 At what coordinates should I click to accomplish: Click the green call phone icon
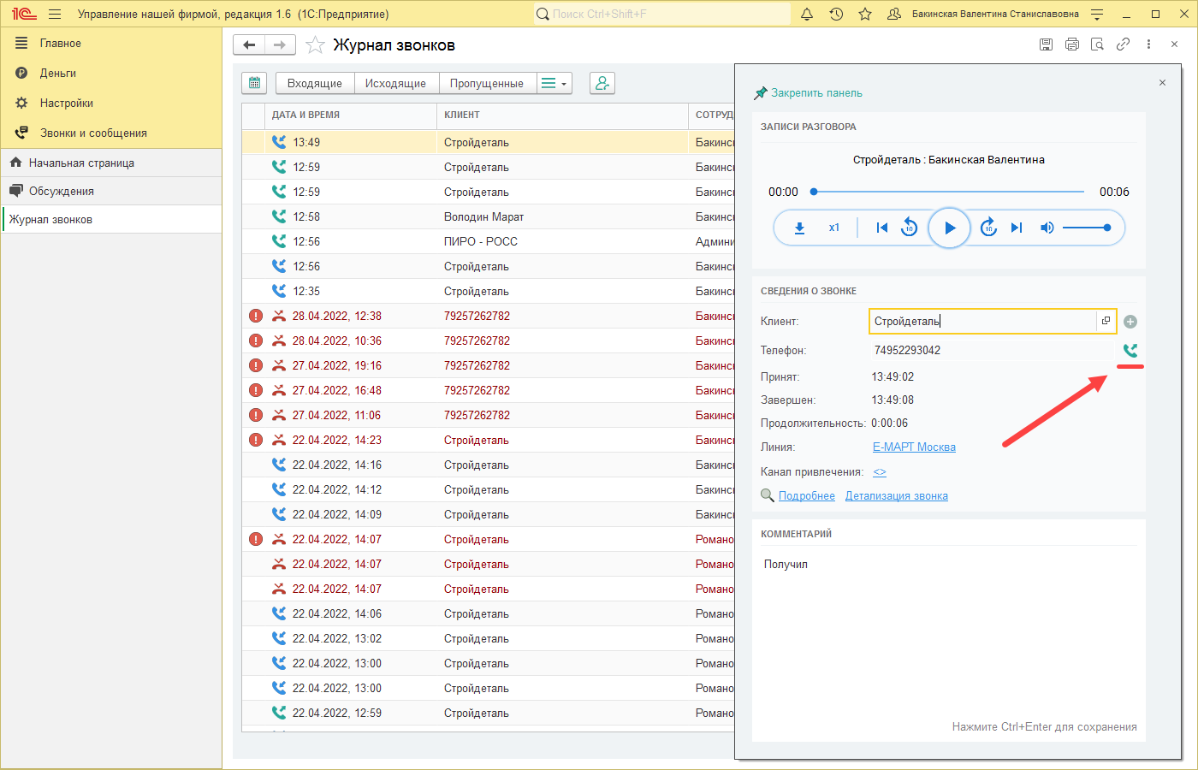point(1130,350)
